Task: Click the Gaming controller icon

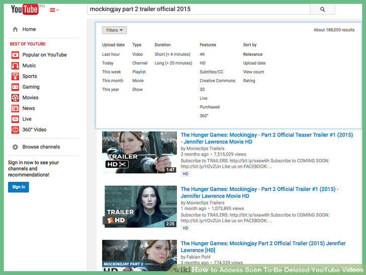Action: pyautogui.click(x=15, y=87)
